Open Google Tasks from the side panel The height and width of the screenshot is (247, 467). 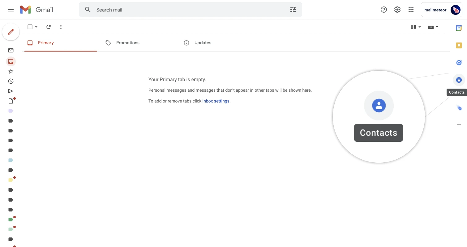[x=459, y=62]
